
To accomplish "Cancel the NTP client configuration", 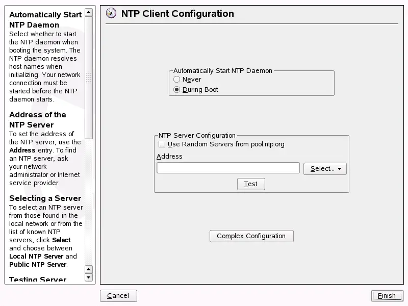I will point(118,296).
